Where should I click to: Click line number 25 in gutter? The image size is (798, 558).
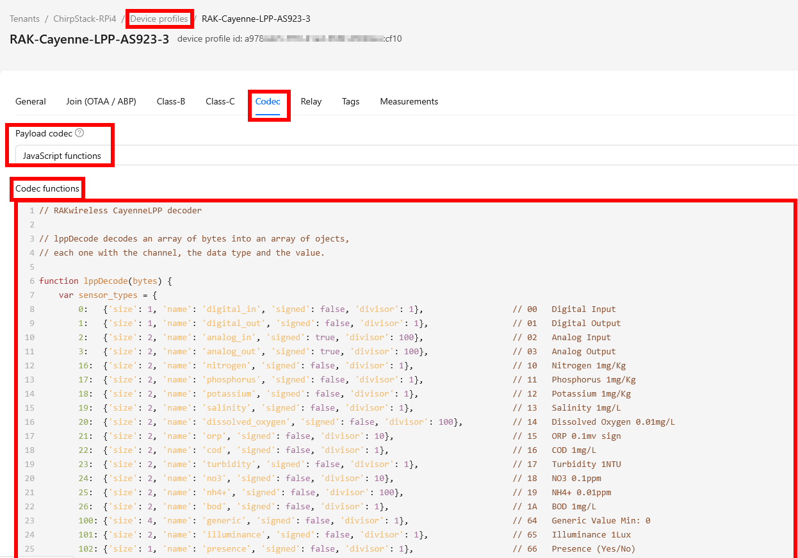coord(29,548)
